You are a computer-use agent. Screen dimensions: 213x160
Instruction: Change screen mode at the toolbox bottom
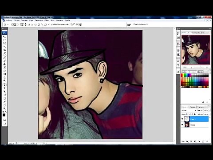tap(4, 124)
